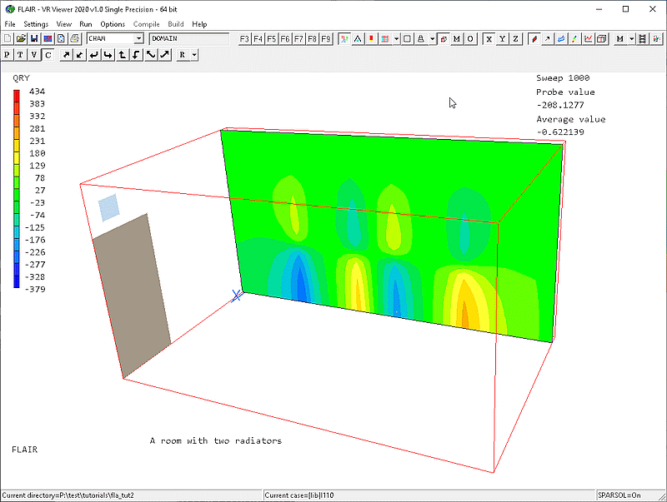Click the red top of the QRY color legend
This screenshot has height=502, width=667.
click(17, 94)
